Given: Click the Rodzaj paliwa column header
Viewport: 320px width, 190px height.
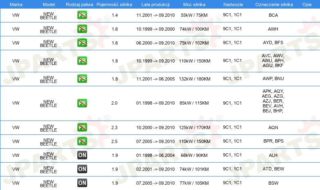Looking at the screenshot, I should point(79,4).
